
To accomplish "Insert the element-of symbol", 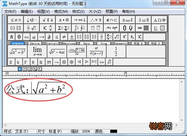I will coord(34,37).
